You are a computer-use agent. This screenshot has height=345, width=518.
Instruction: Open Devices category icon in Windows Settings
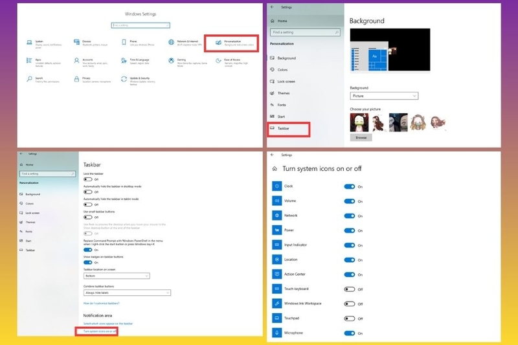coord(76,42)
